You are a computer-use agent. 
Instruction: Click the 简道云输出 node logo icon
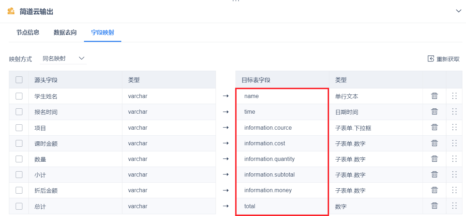(11, 11)
